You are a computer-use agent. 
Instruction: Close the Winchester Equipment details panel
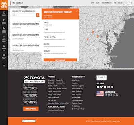[76, 11]
